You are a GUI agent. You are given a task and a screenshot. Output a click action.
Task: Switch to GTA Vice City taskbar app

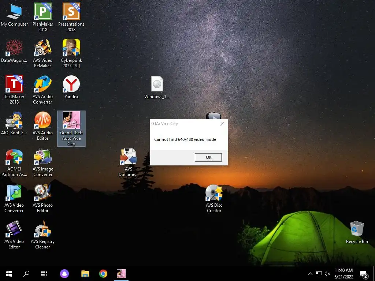[x=121, y=274]
